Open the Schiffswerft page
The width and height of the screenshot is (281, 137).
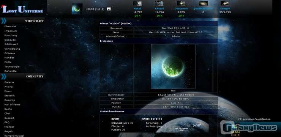pyautogui.click(x=11, y=44)
